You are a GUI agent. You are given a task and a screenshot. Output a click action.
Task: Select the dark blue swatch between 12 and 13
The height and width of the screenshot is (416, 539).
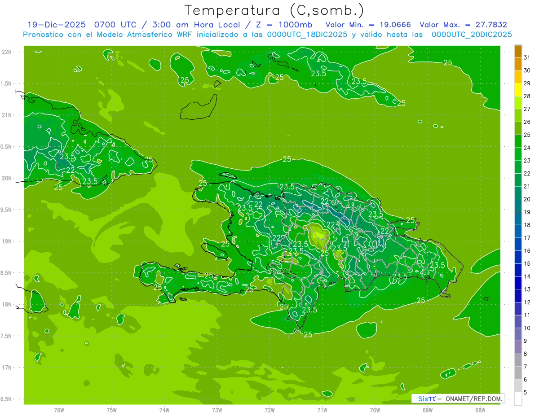(518, 296)
